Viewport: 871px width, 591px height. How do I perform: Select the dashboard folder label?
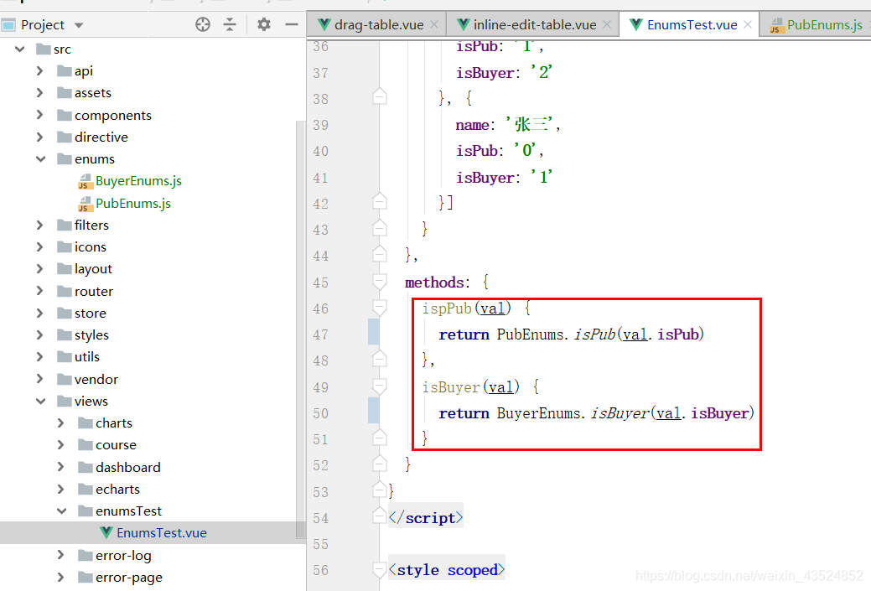tap(127, 468)
